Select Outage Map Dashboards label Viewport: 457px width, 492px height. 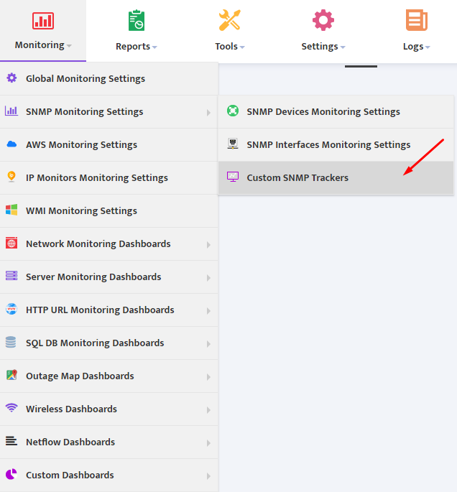(x=80, y=376)
